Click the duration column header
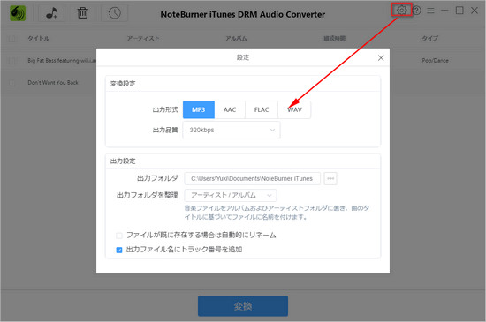 [x=334, y=38]
